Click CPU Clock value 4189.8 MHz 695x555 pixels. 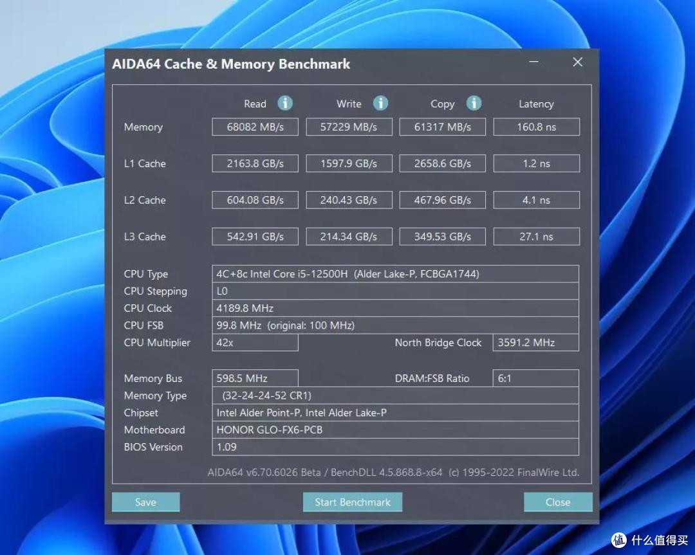(x=395, y=308)
